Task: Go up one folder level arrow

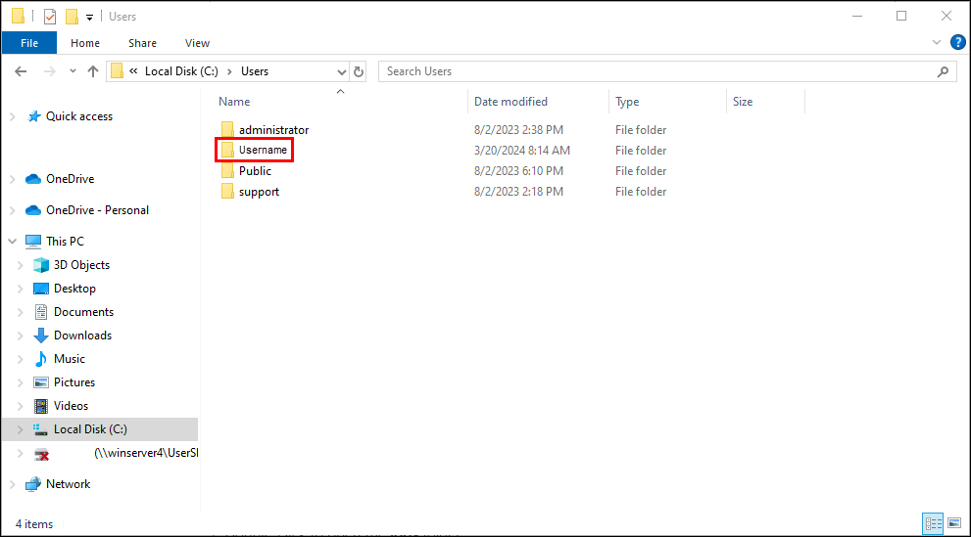Action: 93,71
